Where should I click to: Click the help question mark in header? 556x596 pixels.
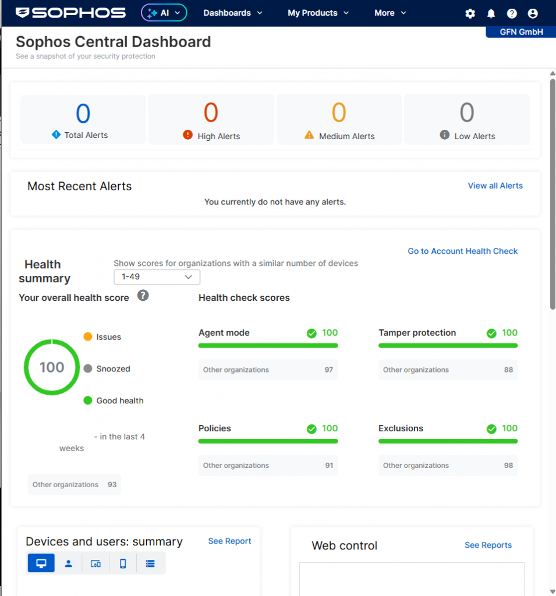coord(512,13)
